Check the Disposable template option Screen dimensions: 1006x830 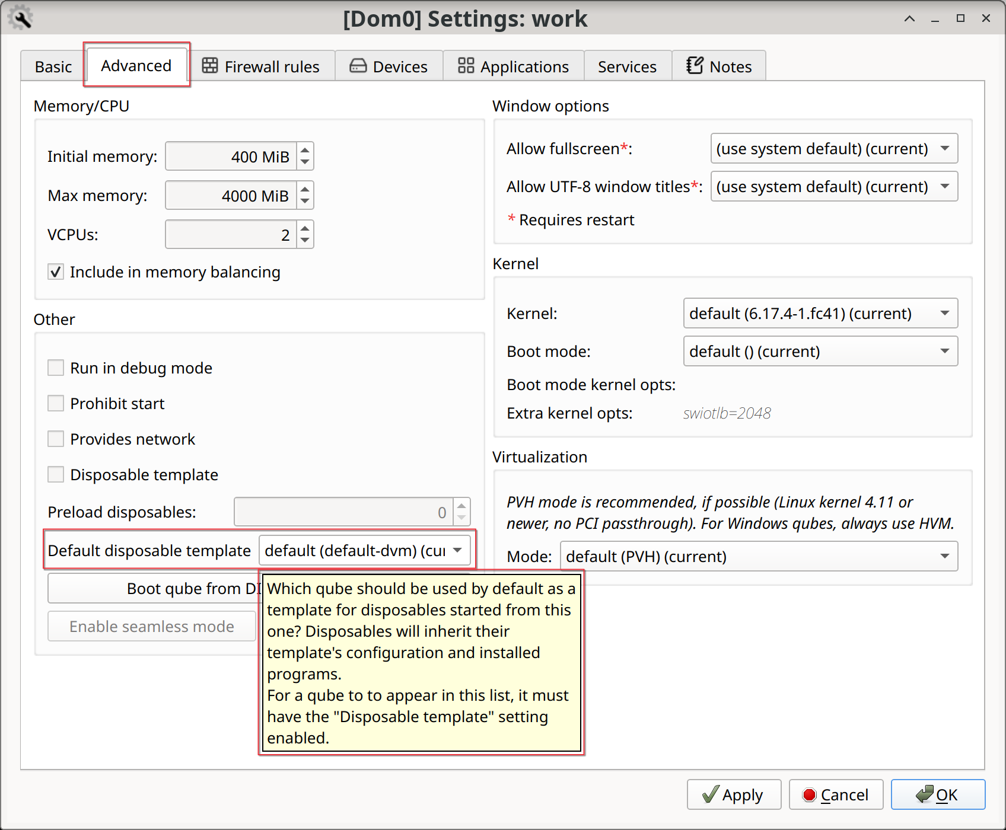pos(55,474)
